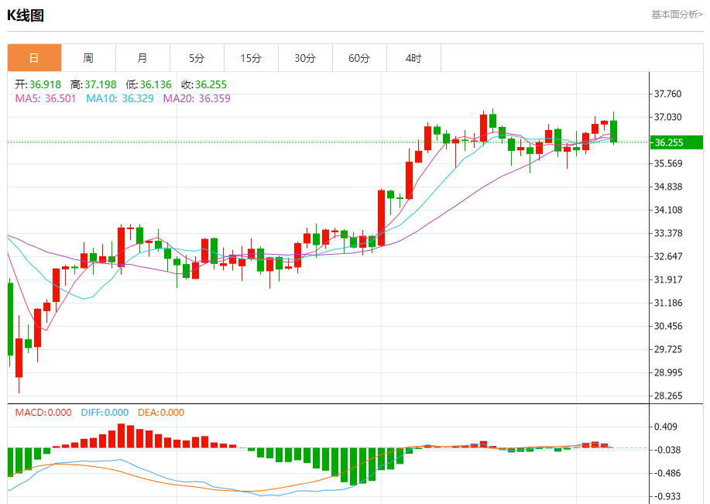This screenshot has height=504, width=710.
Task: Switch to the 月 monthly tab
Action: click(142, 58)
